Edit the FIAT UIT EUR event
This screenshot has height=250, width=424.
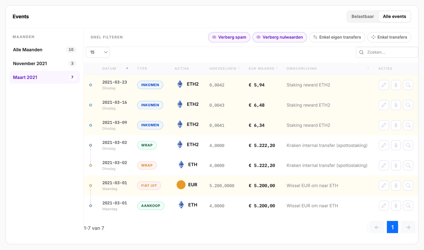pyautogui.click(x=384, y=186)
